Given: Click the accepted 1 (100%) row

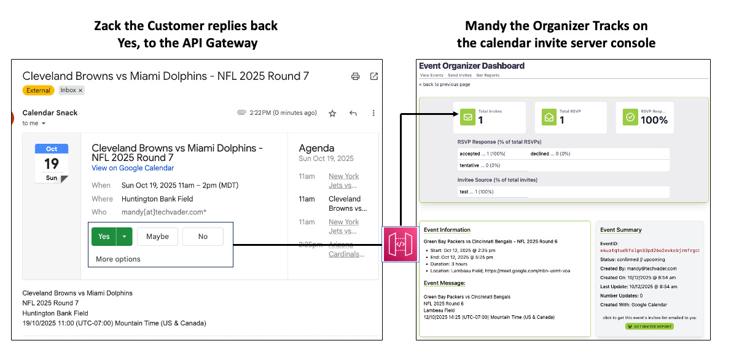Looking at the screenshot, I should pyautogui.click(x=482, y=154).
